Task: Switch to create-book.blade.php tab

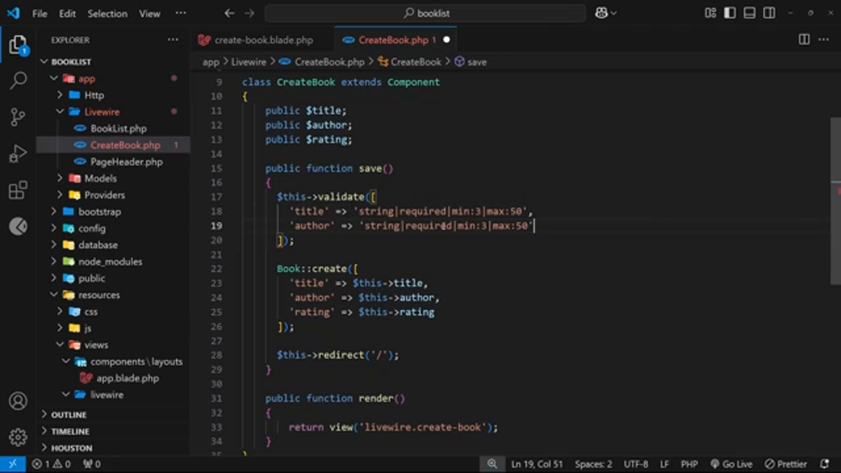Action: pos(262,40)
